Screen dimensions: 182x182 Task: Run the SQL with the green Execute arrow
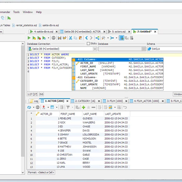coord(29,38)
